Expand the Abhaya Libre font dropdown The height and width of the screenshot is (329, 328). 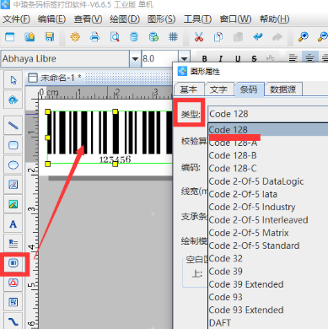(x=135, y=59)
